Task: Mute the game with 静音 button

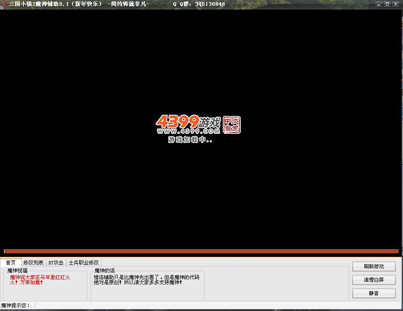Action: pyautogui.click(x=374, y=293)
